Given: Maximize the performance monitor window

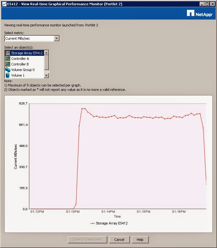Looking at the screenshot, I should [207, 4].
